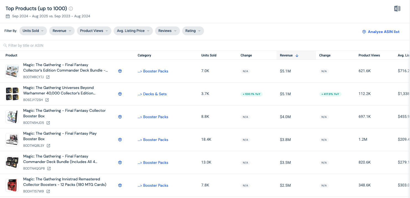Click the search magnifier icon in filter field
The width and height of the screenshot is (410, 198).
point(5,45)
